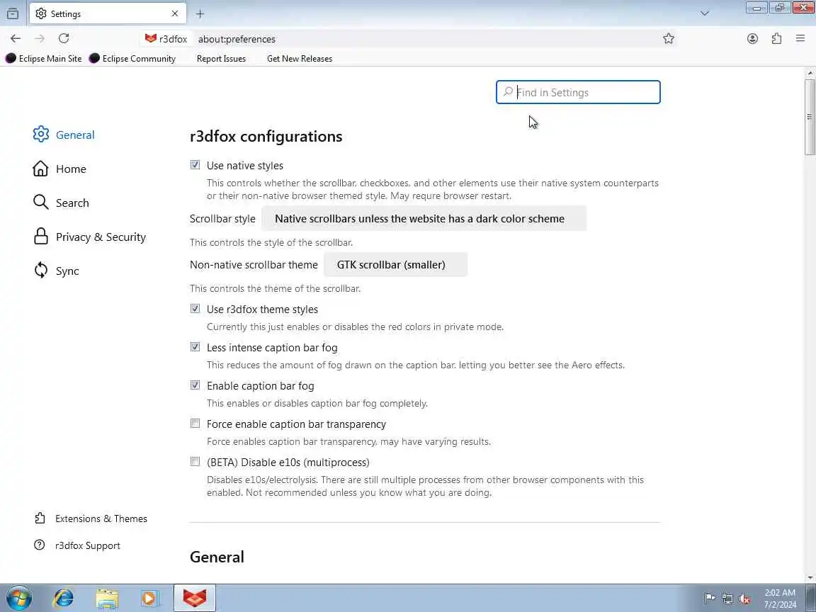Open the Privacy & Security category
Viewport: 816px width, 612px height.
pos(89,237)
